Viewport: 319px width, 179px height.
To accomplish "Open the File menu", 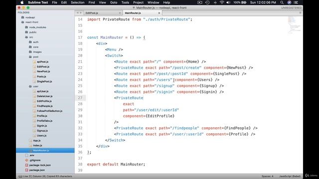I will (x=54, y=2).
